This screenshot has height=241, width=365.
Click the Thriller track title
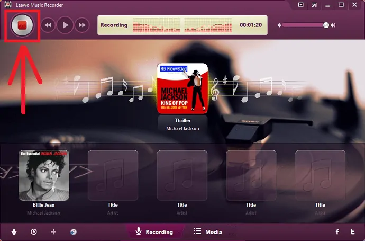[182, 121]
